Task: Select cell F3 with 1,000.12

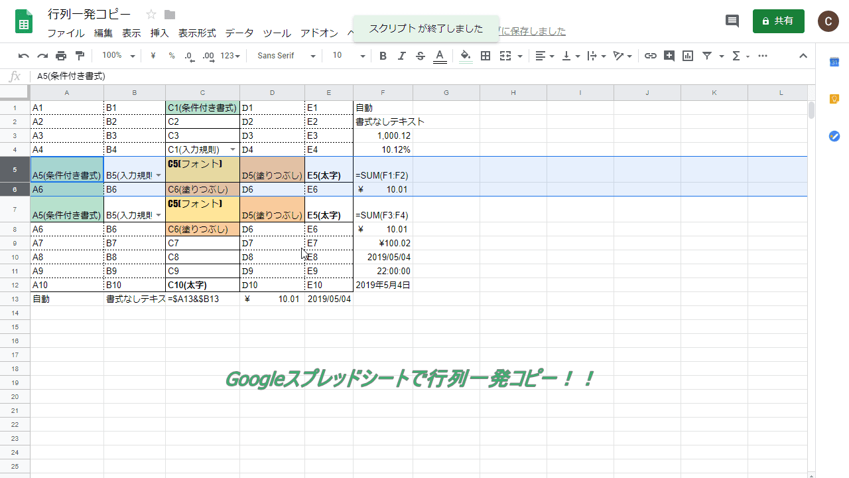Action: [x=383, y=135]
